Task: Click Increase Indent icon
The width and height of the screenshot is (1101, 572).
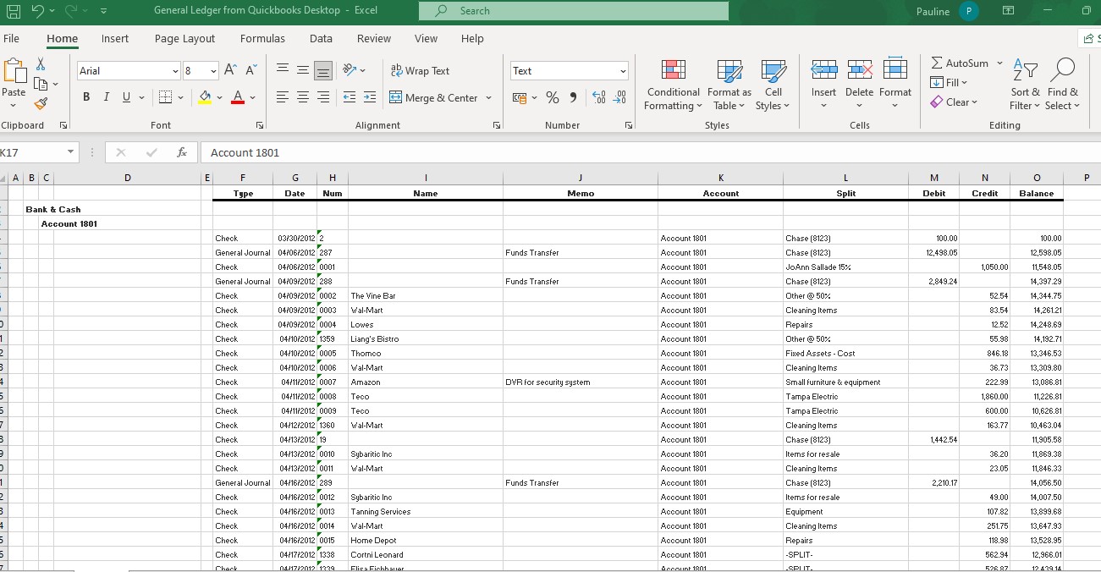Action: click(x=370, y=97)
